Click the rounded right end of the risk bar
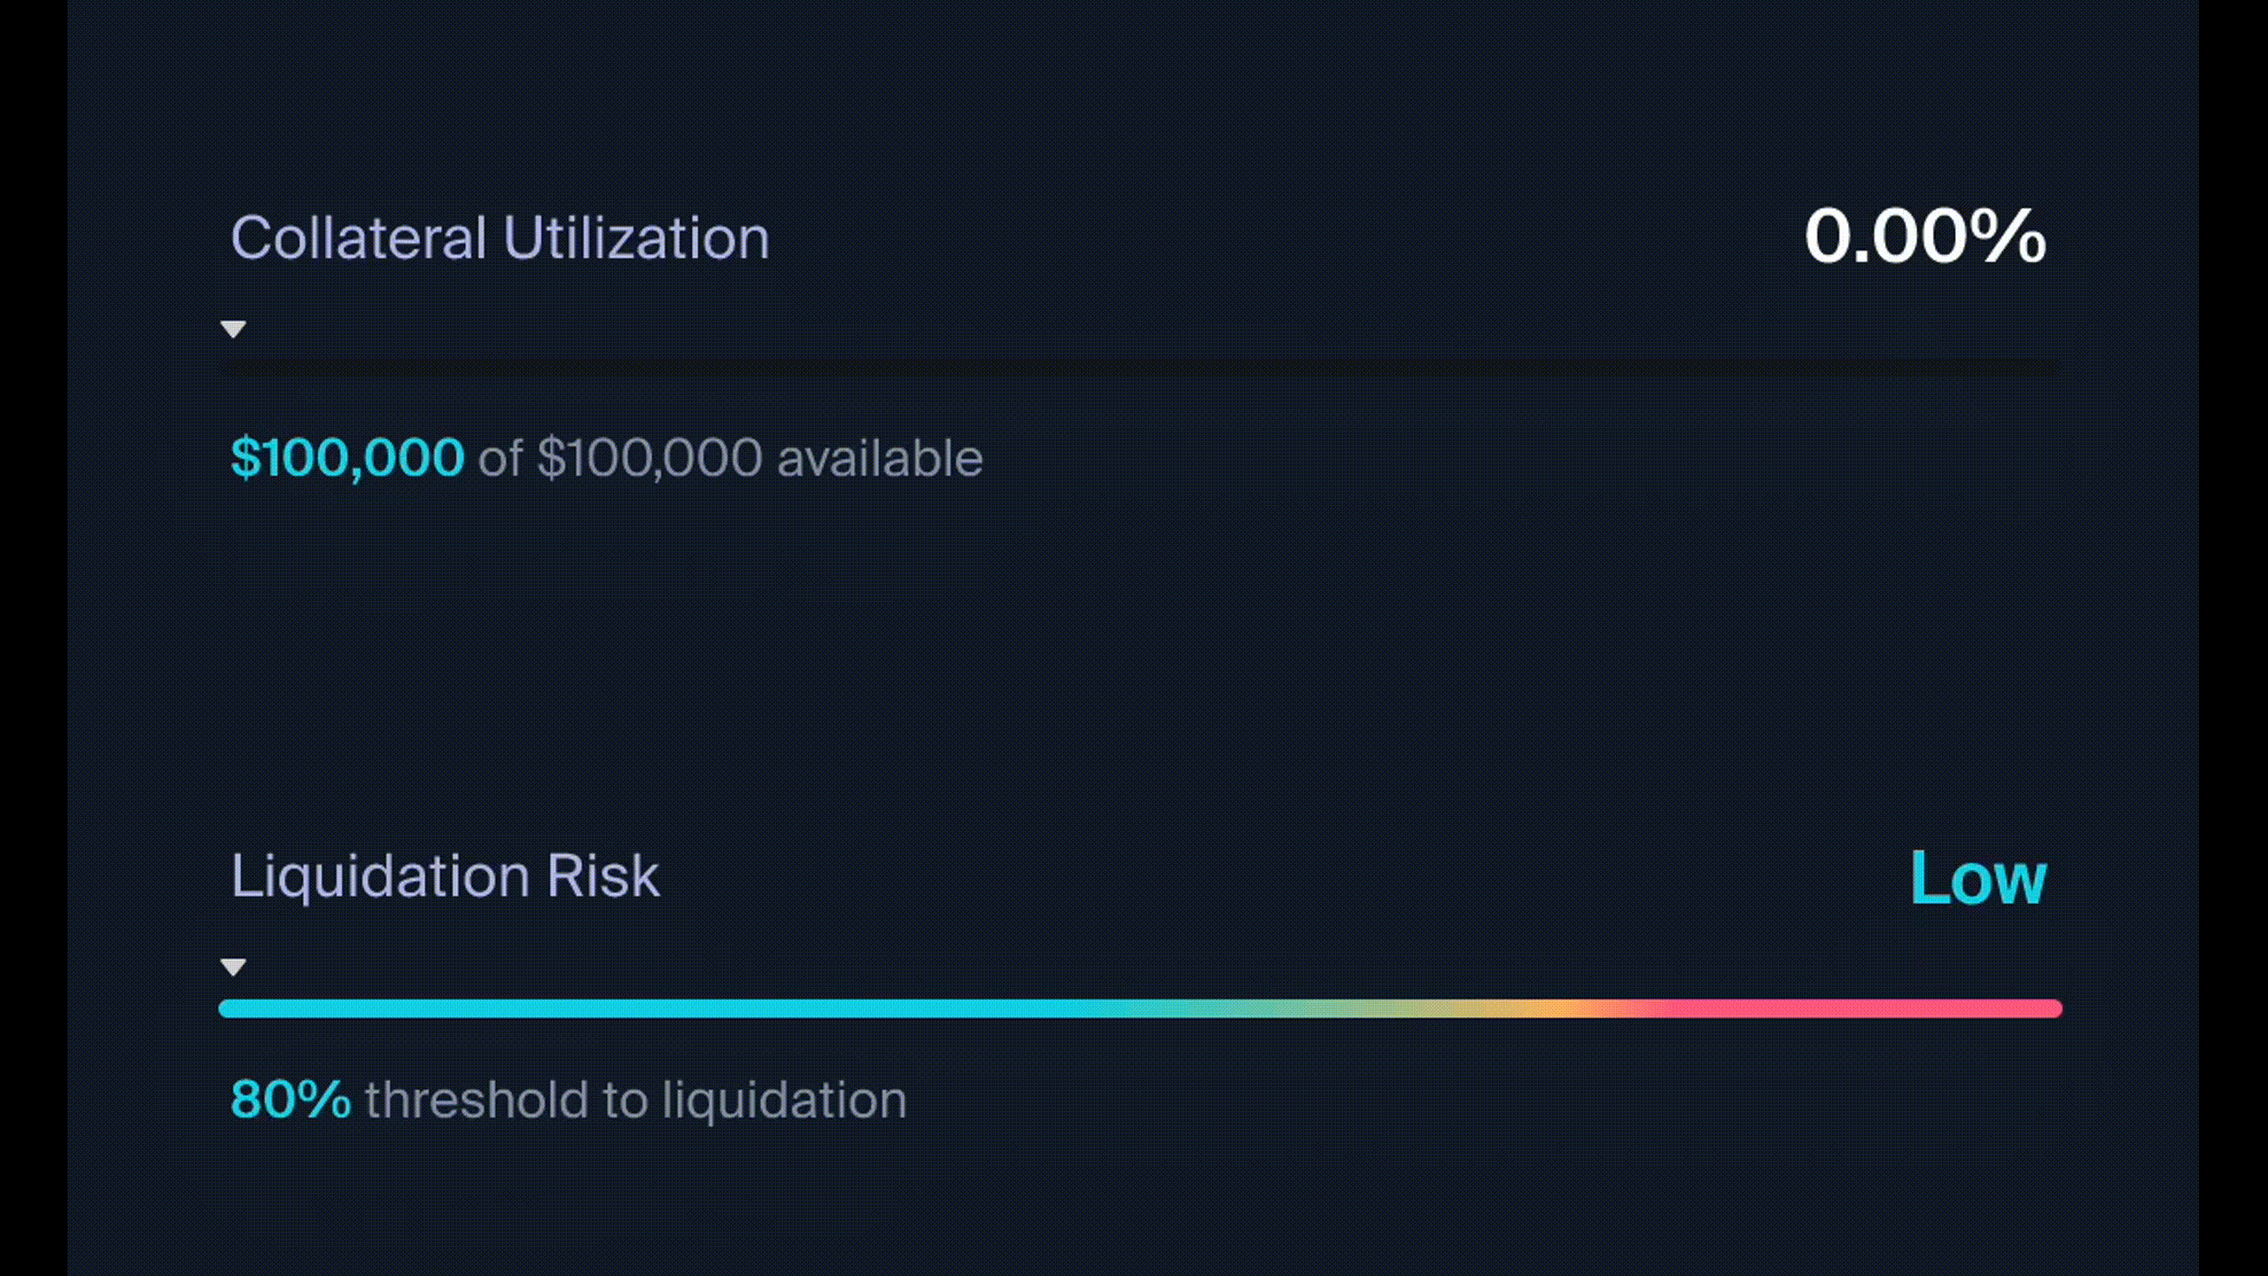 coord(2054,1008)
